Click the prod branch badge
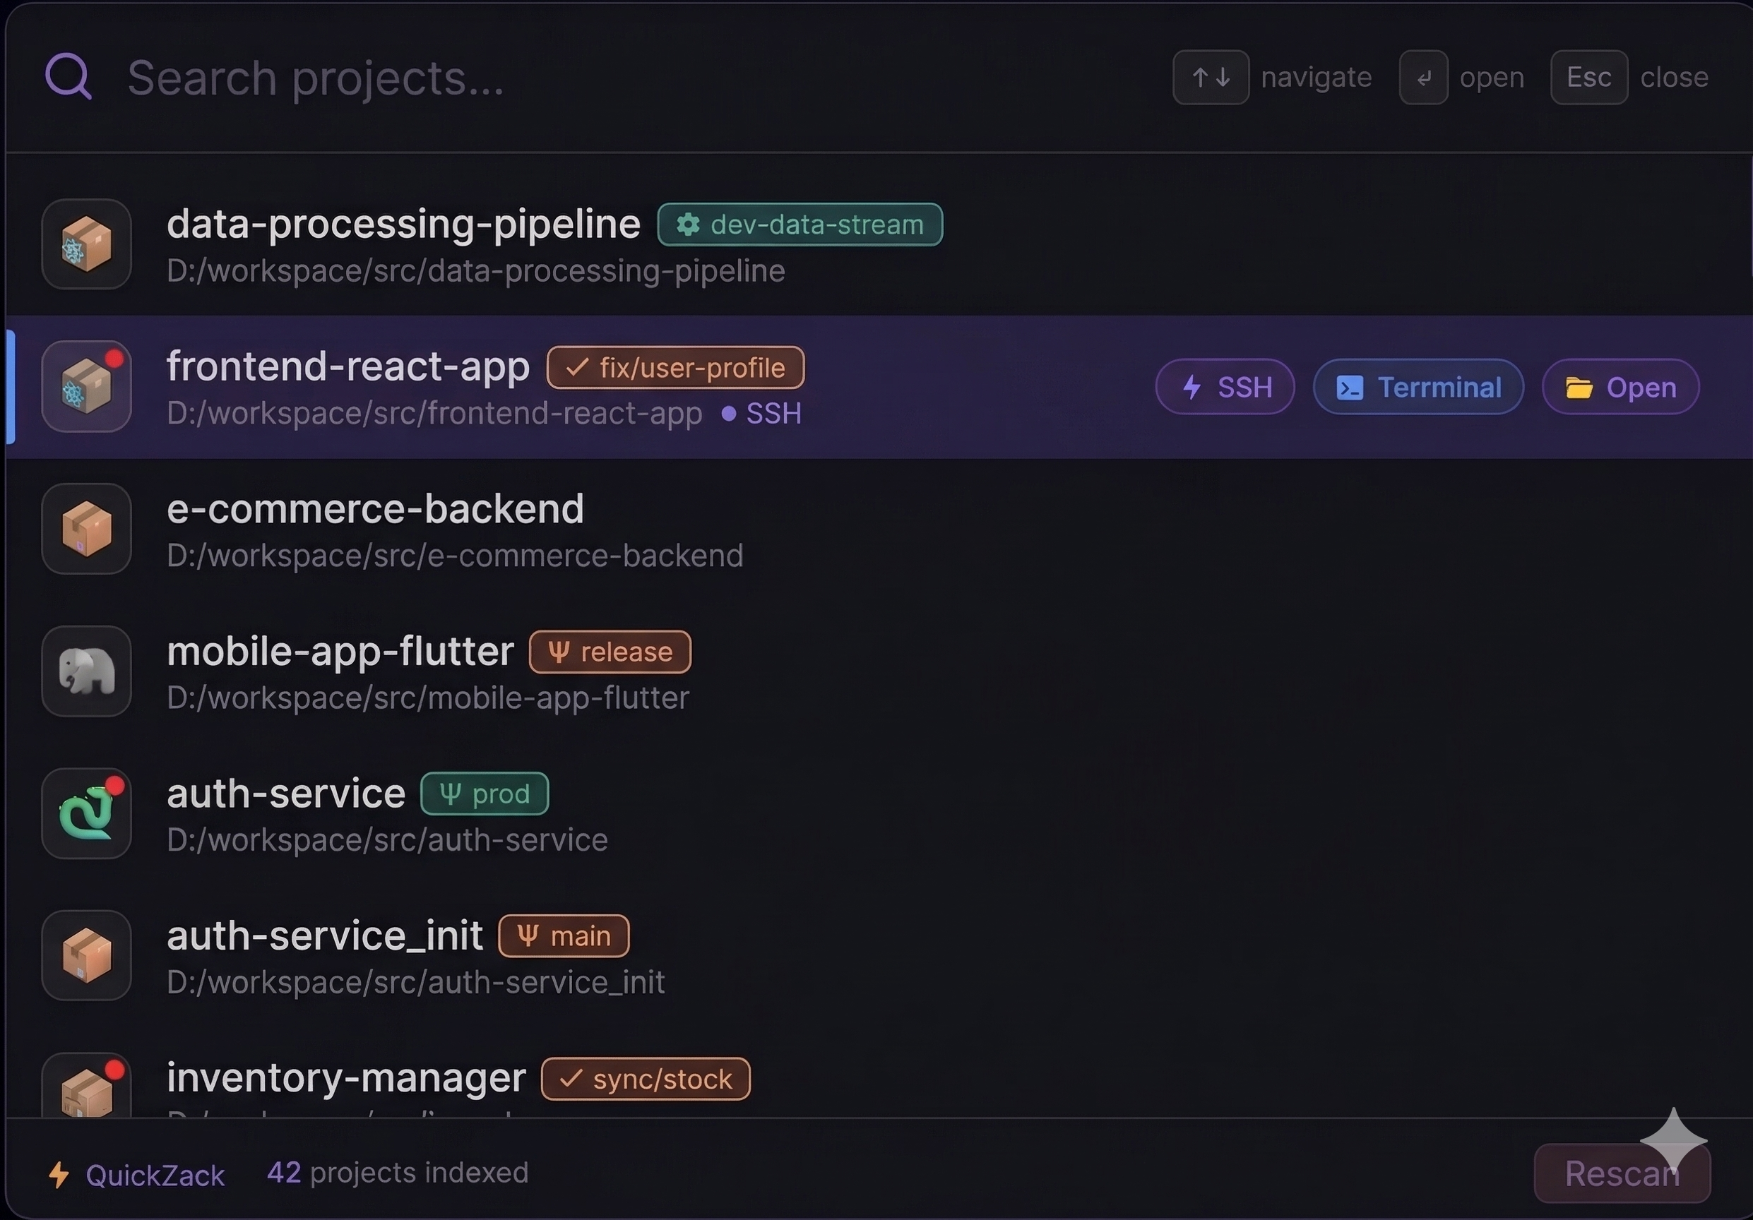 485,794
